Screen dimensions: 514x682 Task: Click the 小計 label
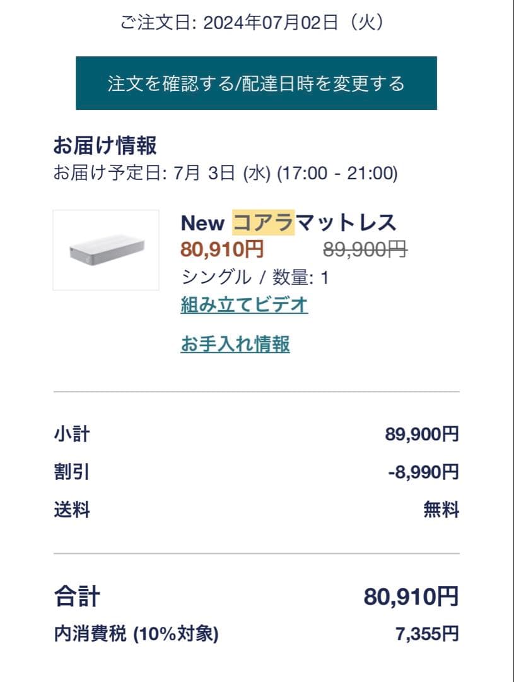tap(72, 434)
